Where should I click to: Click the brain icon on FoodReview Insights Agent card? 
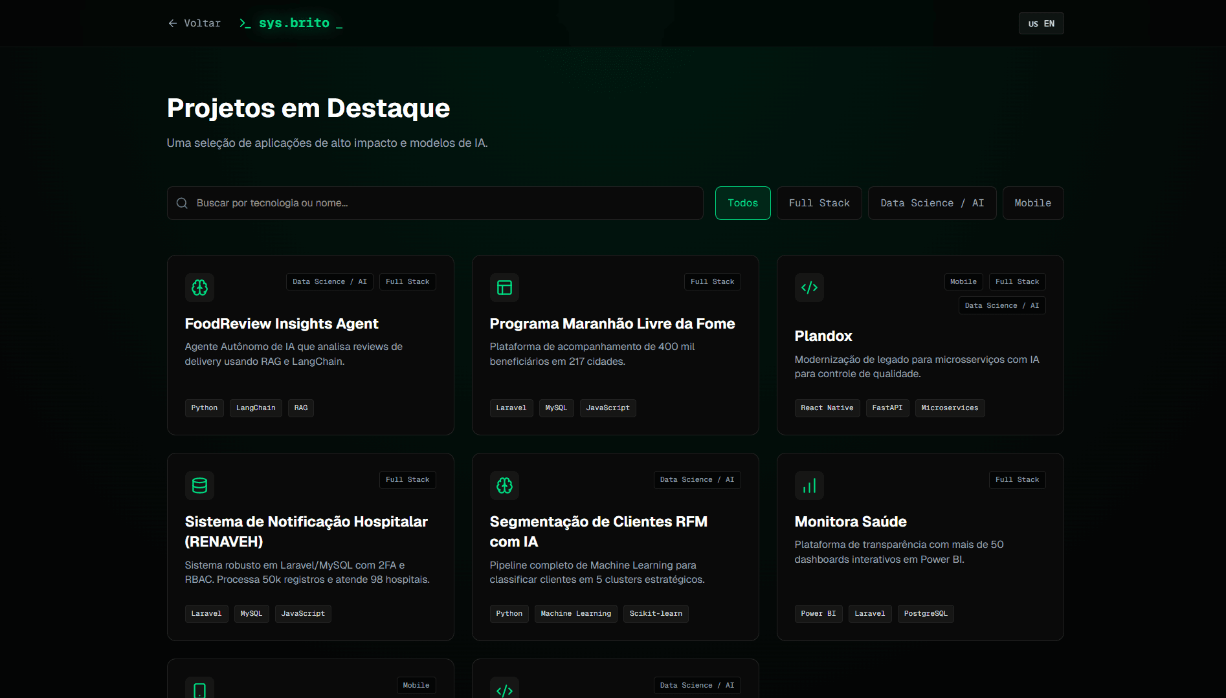point(199,287)
